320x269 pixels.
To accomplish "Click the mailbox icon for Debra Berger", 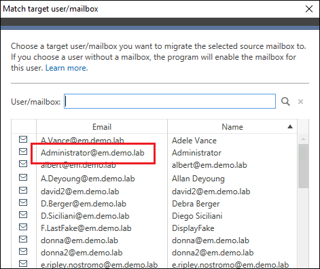I will tap(23, 202).
